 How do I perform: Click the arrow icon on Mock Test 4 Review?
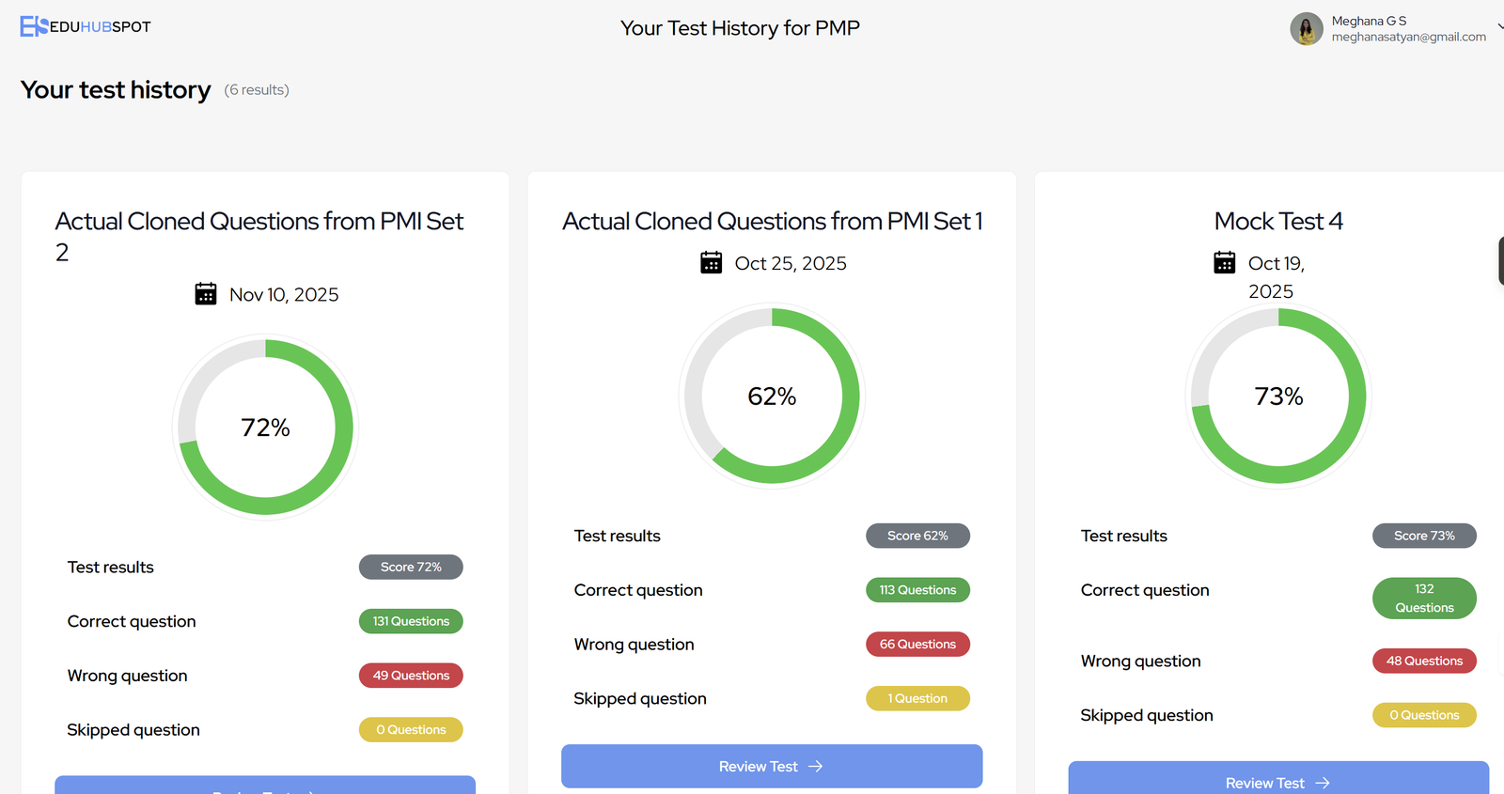[x=1323, y=783]
